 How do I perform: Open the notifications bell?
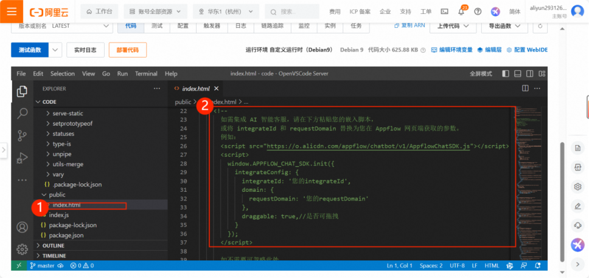(461, 12)
